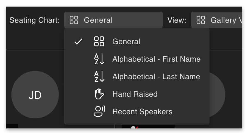This screenshot has height=135, width=248.
Task: Choose Alphabetical - Last Name option
Action: pos(137,77)
